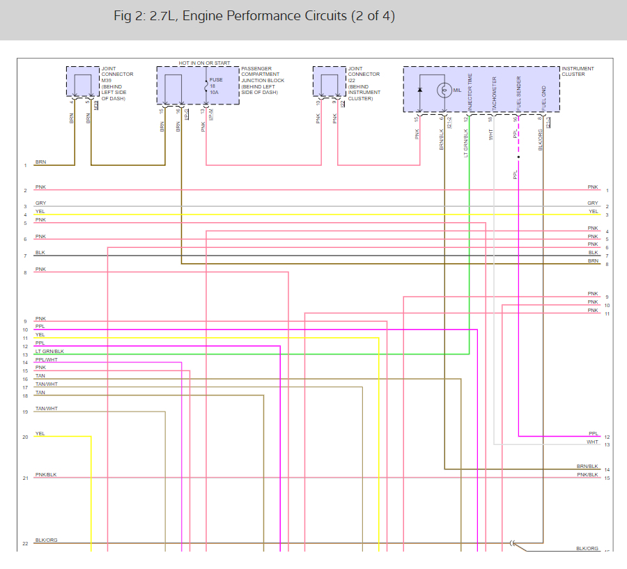Click the 'BLK/ORG' label at left row 22

click(x=47, y=540)
